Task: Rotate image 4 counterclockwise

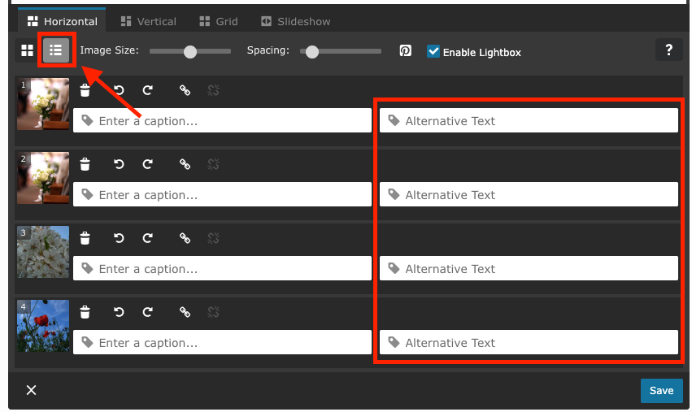Action: (119, 312)
